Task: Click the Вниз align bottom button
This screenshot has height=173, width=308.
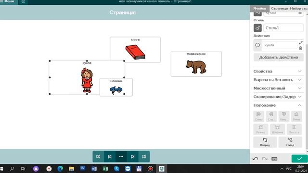Action: point(296,116)
